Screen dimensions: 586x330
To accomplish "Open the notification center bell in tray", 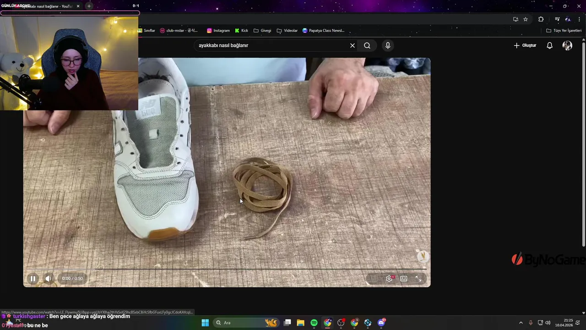I will point(579,323).
